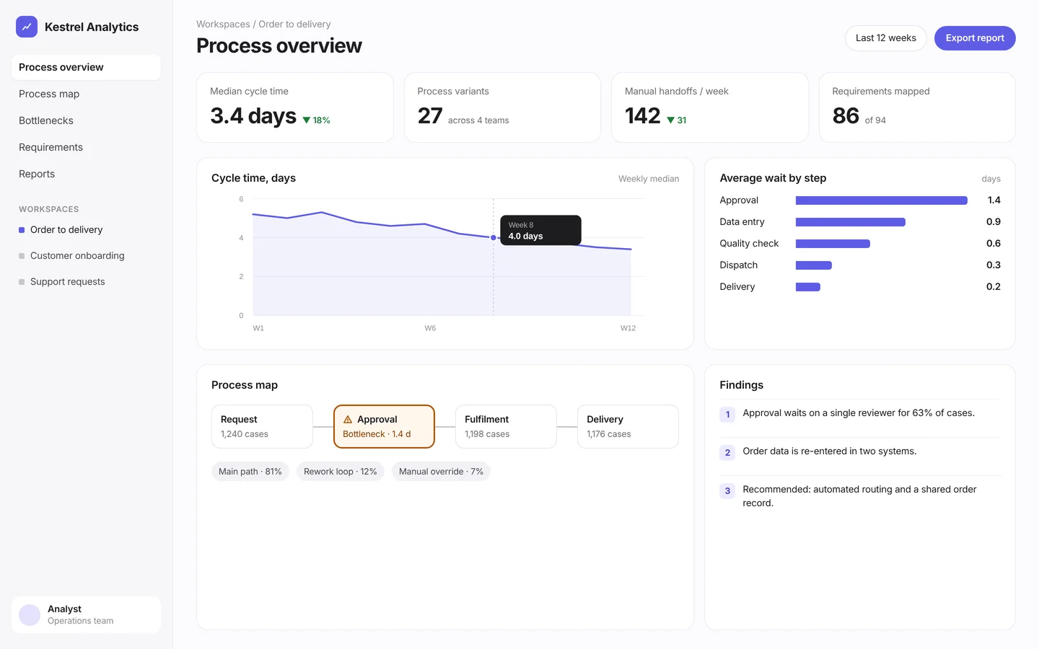
Task: Select the Approval bottleneck step card
Action: (384, 427)
